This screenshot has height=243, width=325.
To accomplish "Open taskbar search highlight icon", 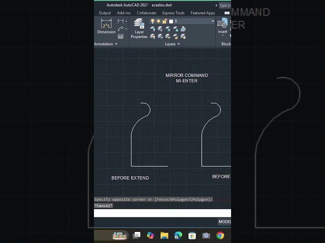I will pyautogui.click(x=119, y=235).
